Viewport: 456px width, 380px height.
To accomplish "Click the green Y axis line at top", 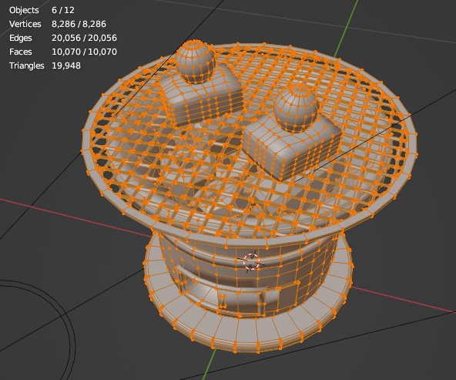I will (345, 29).
